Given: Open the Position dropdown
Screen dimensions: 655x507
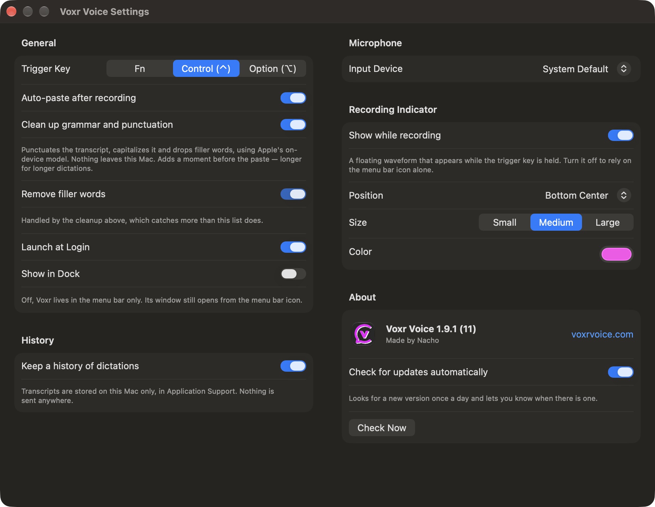Looking at the screenshot, I should point(588,195).
